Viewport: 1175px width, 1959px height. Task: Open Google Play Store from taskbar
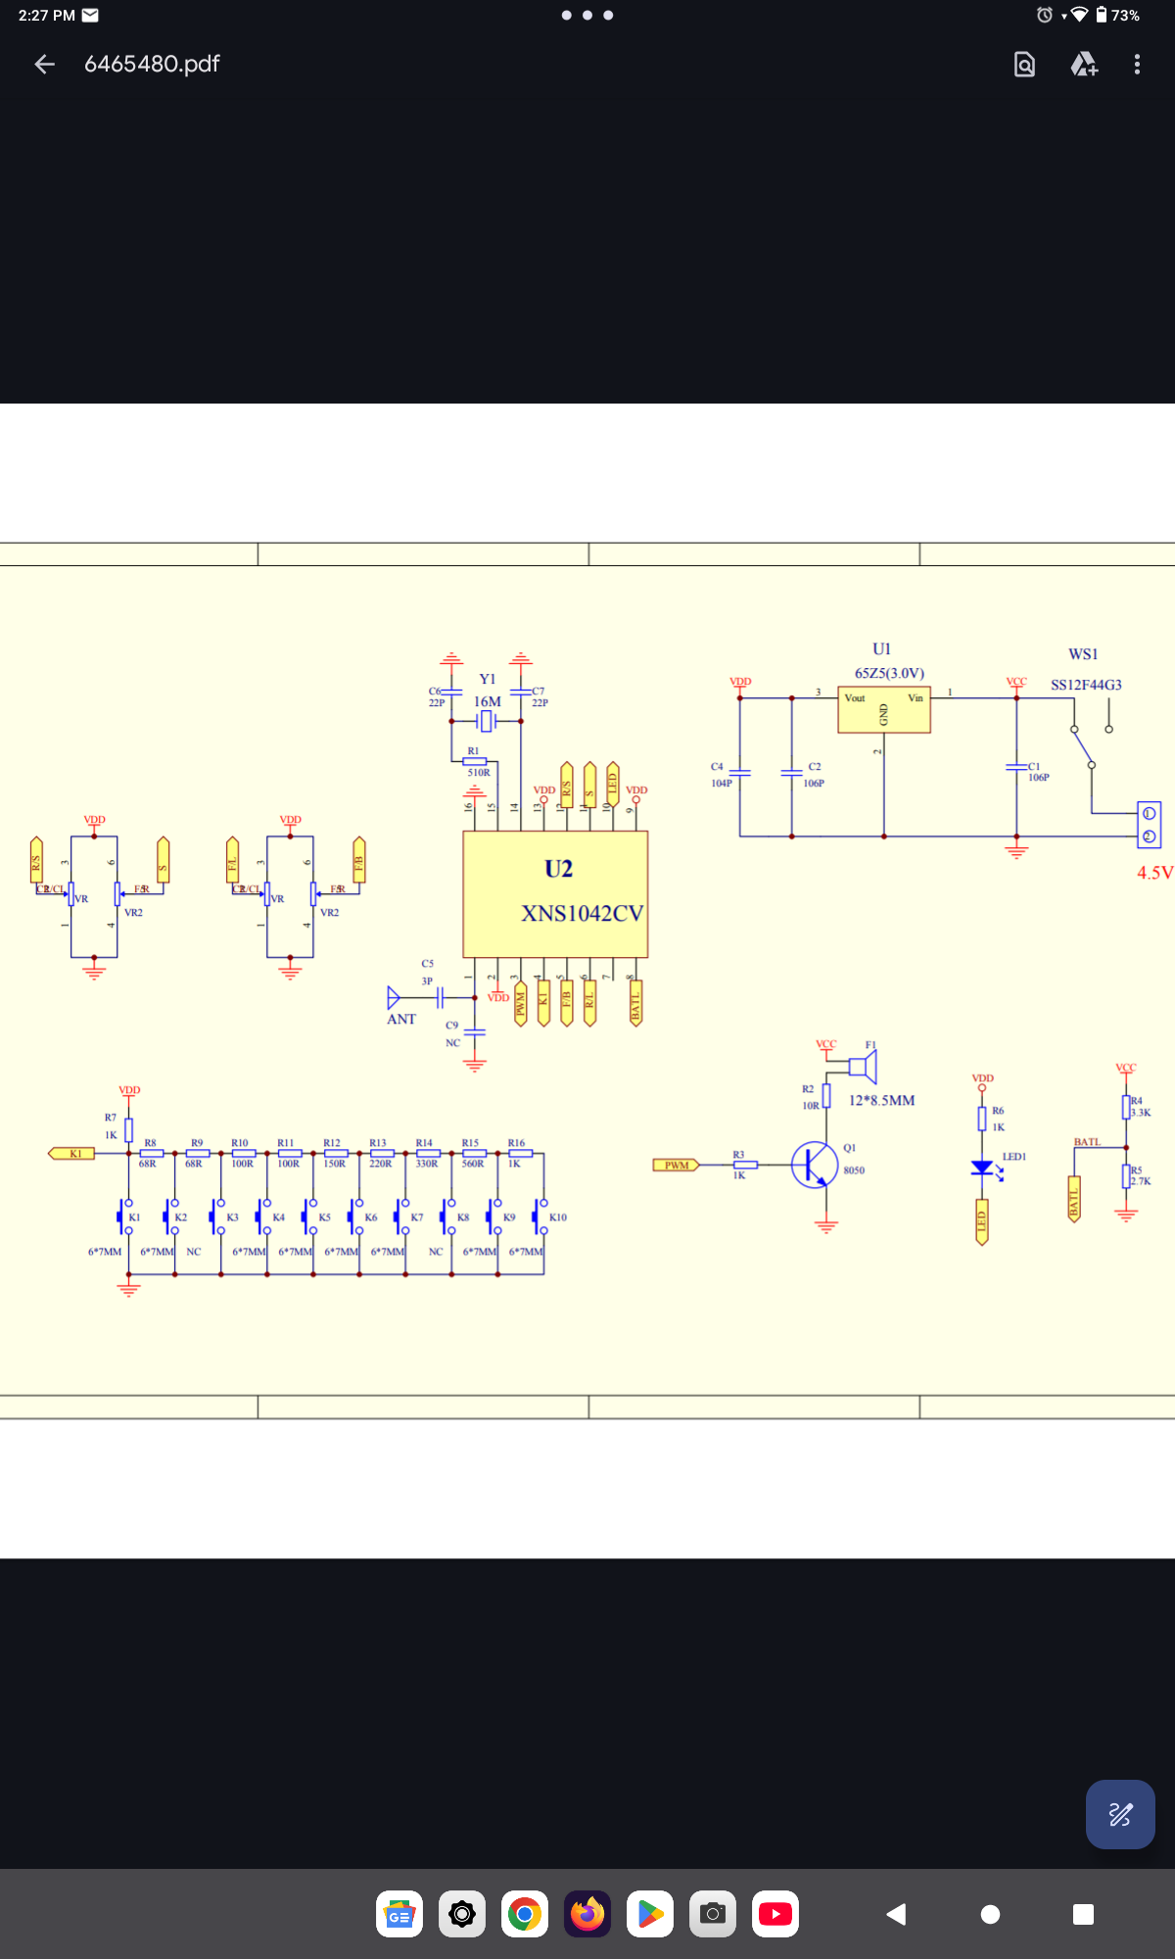(x=650, y=1914)
